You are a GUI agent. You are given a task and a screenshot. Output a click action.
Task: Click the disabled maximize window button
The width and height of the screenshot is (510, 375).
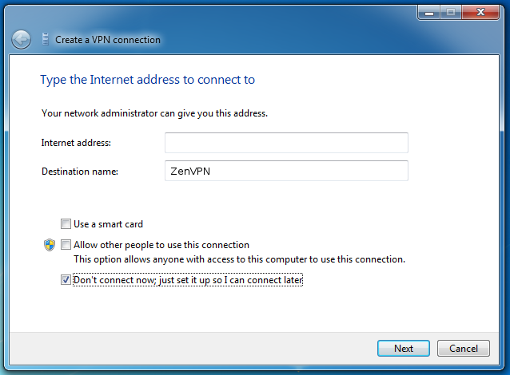coord(451,13)
